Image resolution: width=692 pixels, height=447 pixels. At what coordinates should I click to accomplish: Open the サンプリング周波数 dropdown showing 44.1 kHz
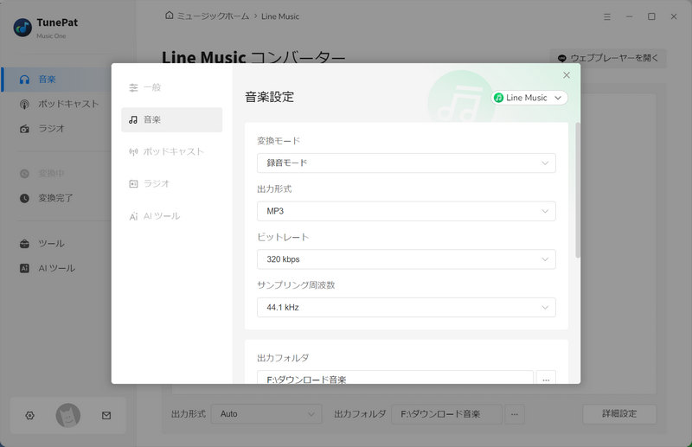click(406, 308)
